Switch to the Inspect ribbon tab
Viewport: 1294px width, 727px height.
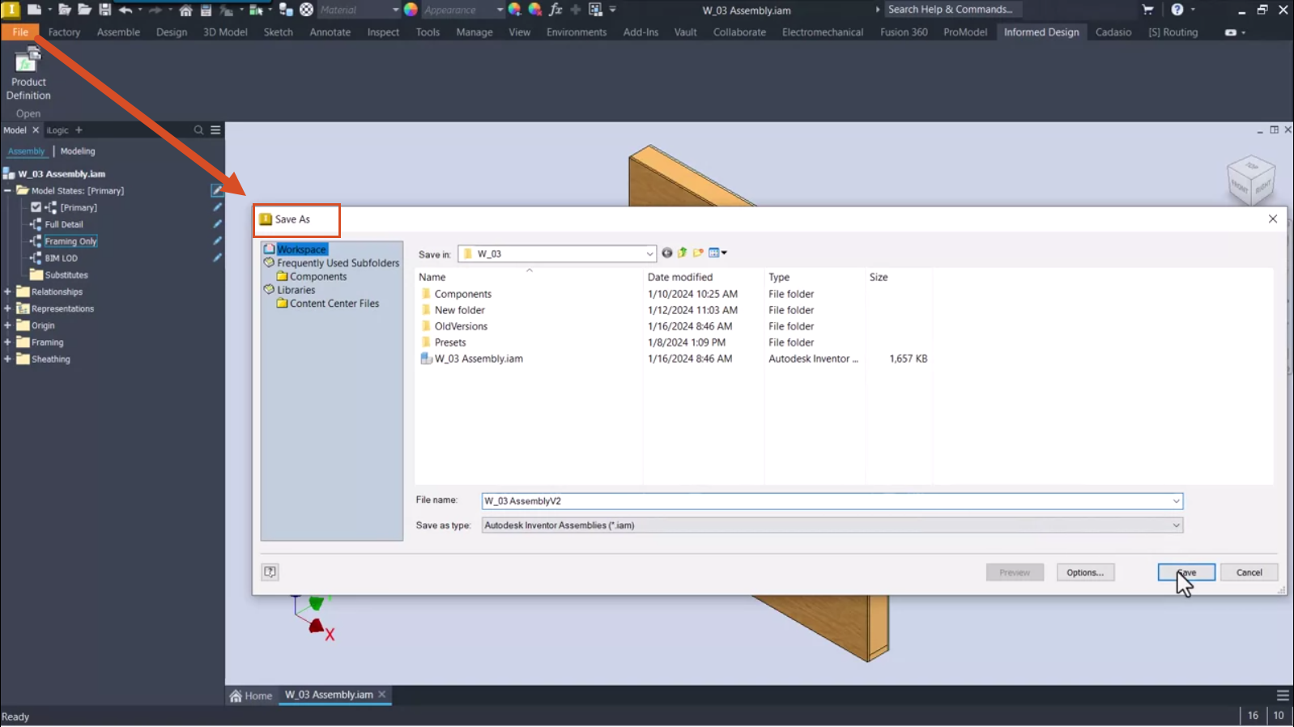(x=383, y=32)
